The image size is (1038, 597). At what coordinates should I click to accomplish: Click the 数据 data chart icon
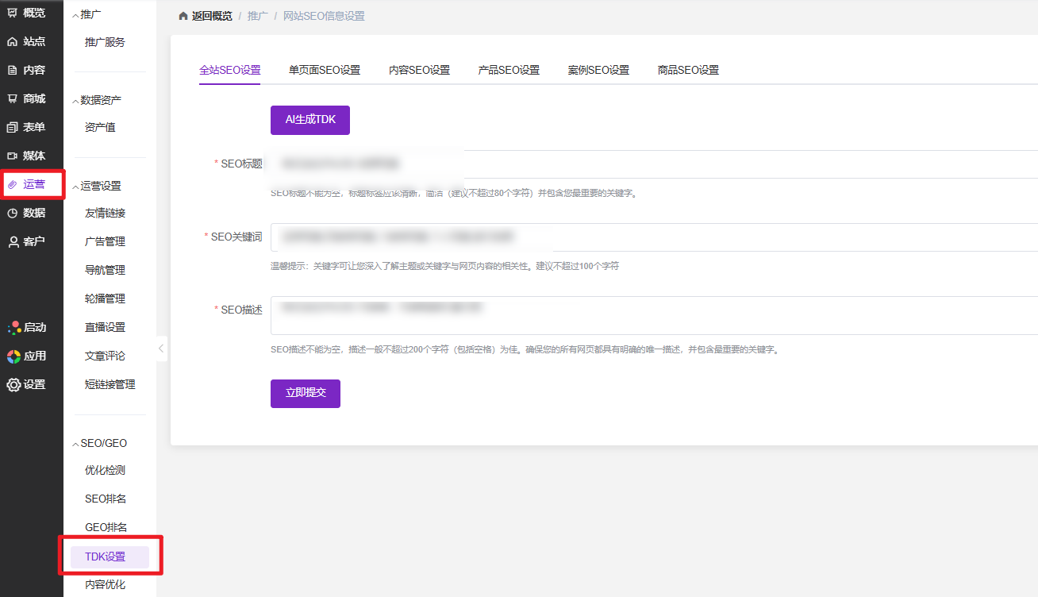(x=13, y=213)
